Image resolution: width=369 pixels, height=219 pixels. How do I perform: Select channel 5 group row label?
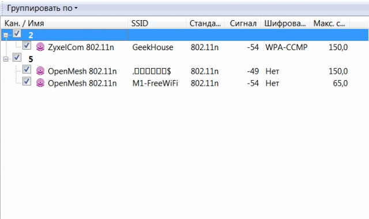pos(31,59)
